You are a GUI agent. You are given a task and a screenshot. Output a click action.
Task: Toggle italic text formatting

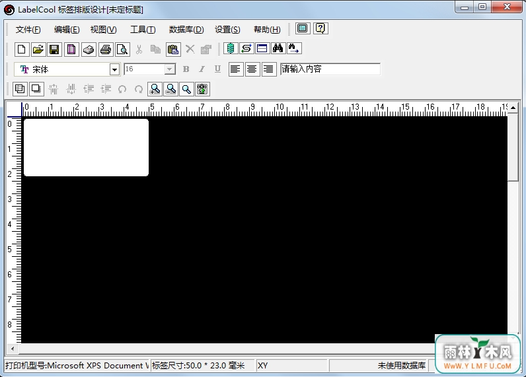pyautogui.click(x=202, y=69)
